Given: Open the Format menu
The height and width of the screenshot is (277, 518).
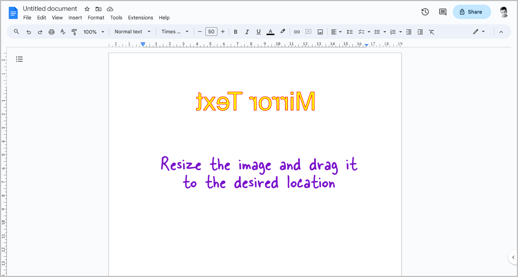Looking at the screenshot, I should pos(96,18).
